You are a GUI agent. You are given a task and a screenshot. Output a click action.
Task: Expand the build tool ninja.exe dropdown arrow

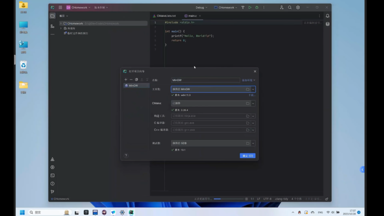coord(253,116)
